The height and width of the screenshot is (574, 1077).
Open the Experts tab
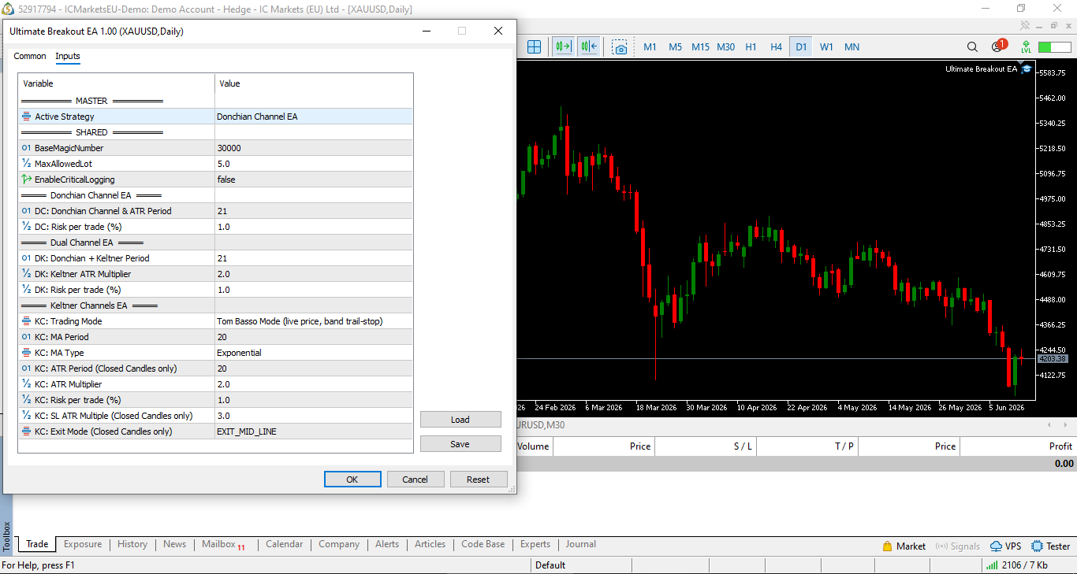[535, 544]
